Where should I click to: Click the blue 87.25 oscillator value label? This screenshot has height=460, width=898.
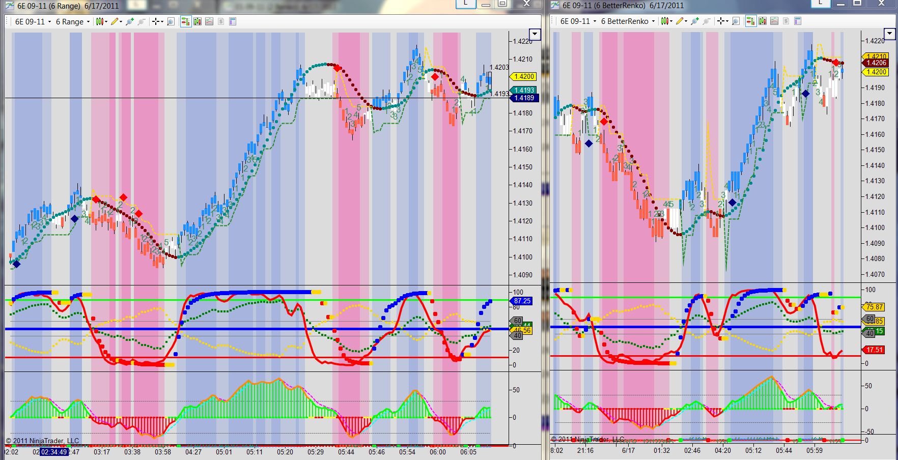click(x=521, y=301)
